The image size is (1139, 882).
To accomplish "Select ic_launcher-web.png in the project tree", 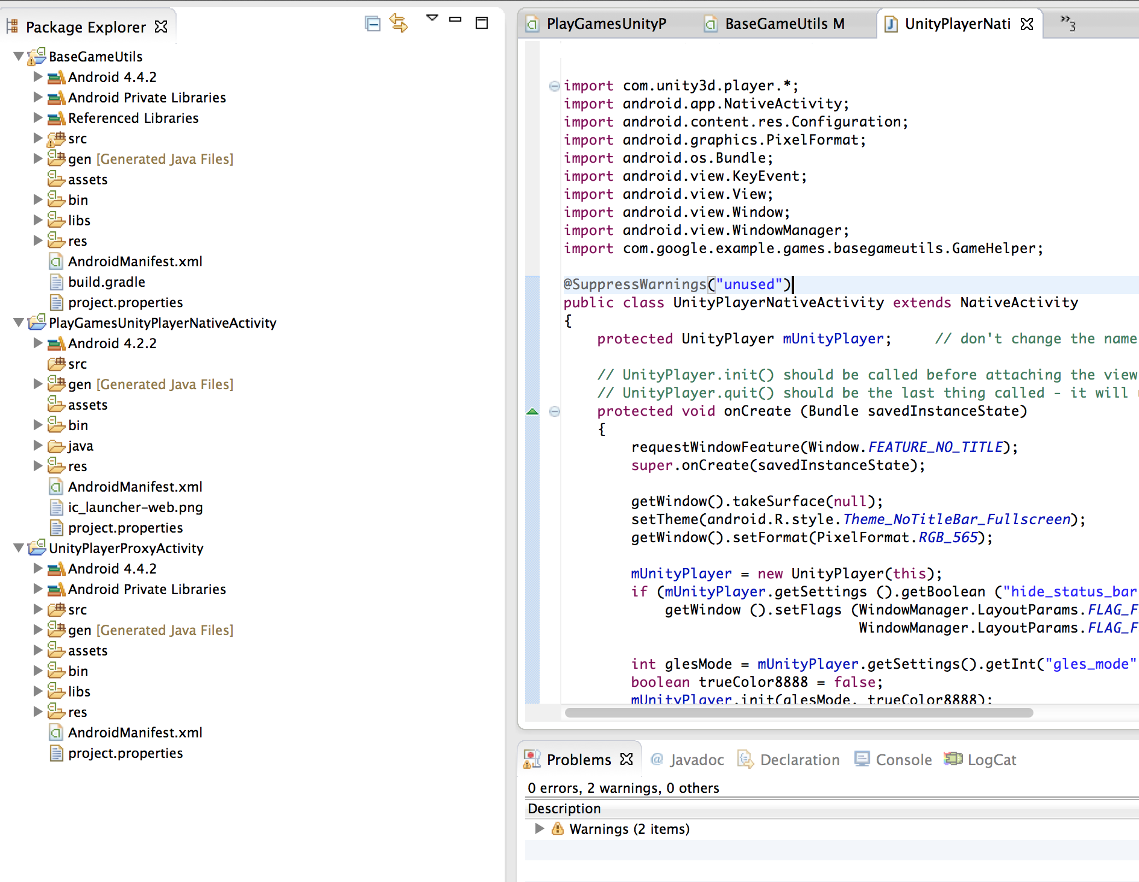I will (135, 507).
